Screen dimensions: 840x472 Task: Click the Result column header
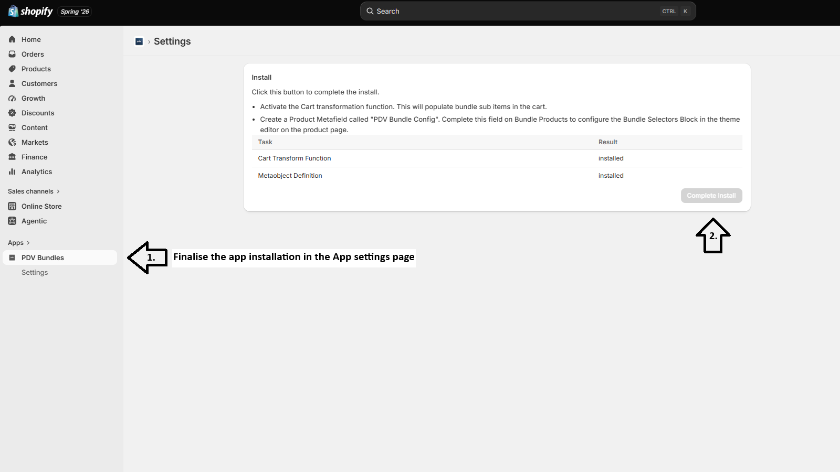click(x=608, y=142)
